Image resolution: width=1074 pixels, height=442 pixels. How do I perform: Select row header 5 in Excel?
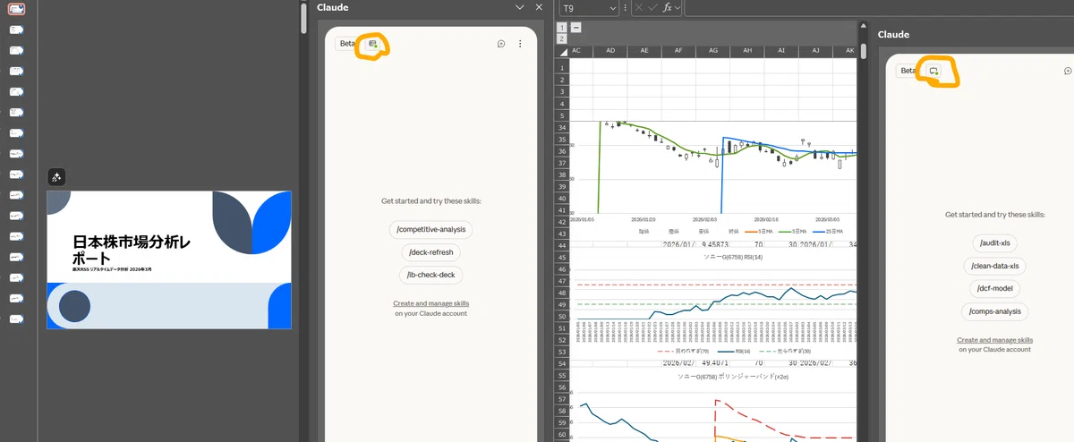(563, 115)
